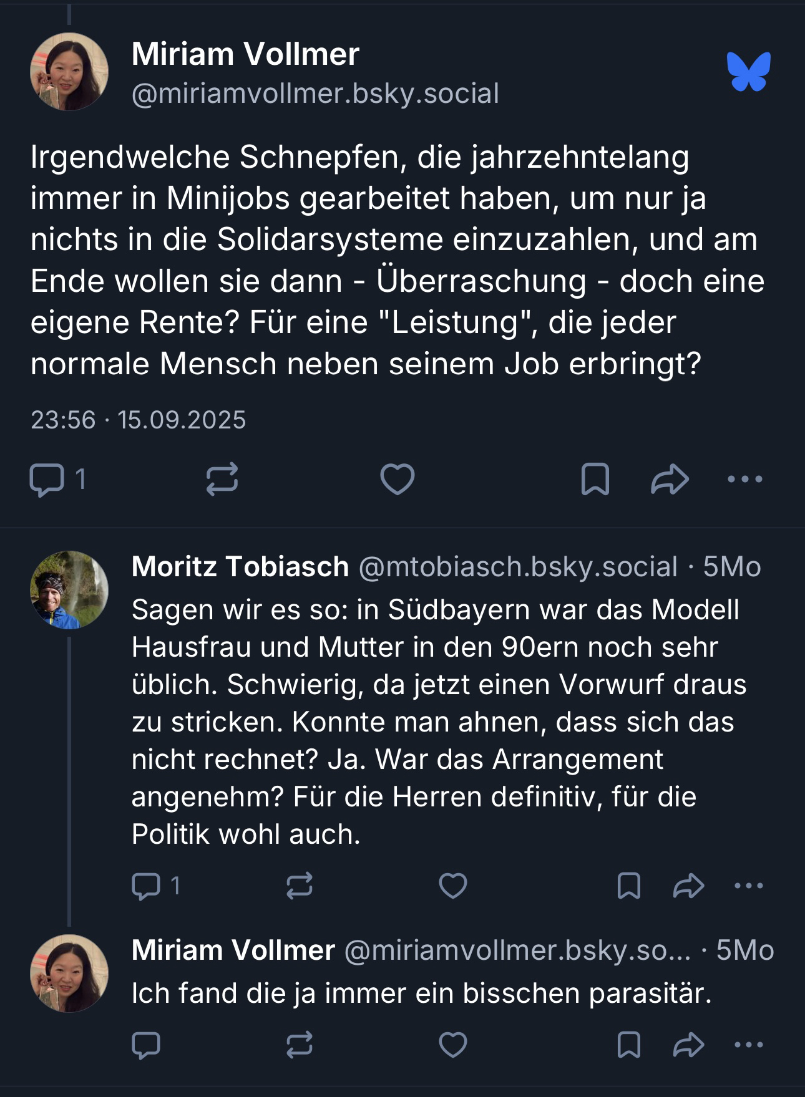
Task: Share Moritz Tobiasch's reply
Action: point(689,886)
